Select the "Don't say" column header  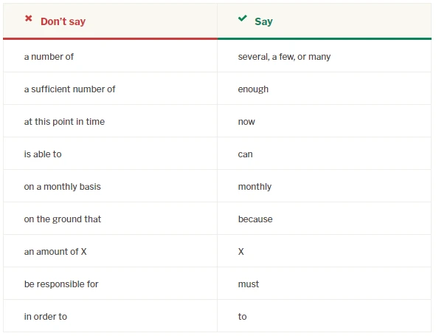[63, 21]
